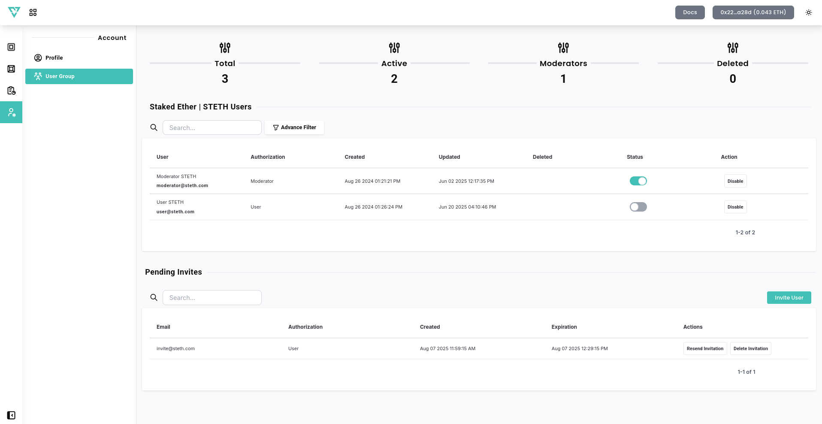Image resolution: width=822 pixels, height=424 pixels.
Task: Click the search magnifier in Pending Invites
Action: pos(154,297)
